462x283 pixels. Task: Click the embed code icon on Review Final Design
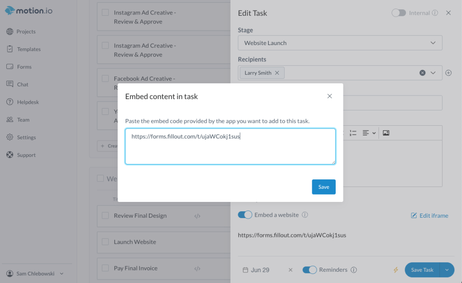(x=198, y=216)
